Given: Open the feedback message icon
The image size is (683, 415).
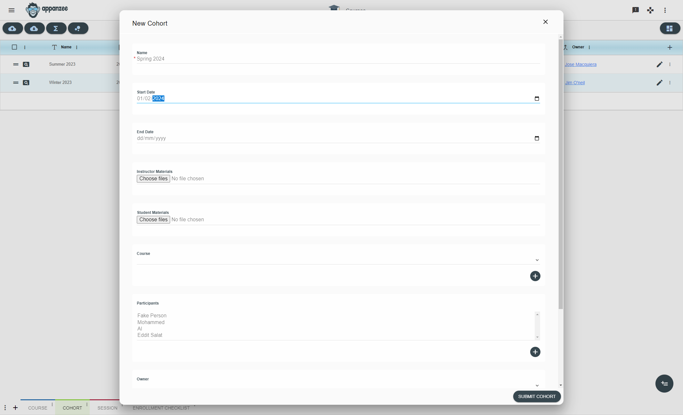Looking at the screenshot, I should pyautogui.click(x=636, y=10).
